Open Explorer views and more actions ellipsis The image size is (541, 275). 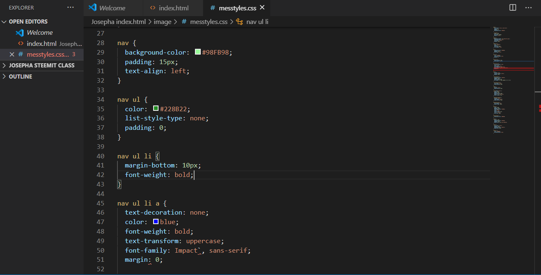[70, 7]
